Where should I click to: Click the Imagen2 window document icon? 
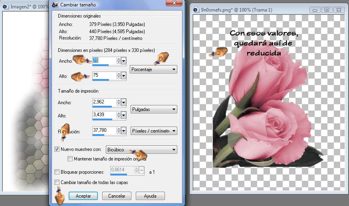click(x=5, y=6)
